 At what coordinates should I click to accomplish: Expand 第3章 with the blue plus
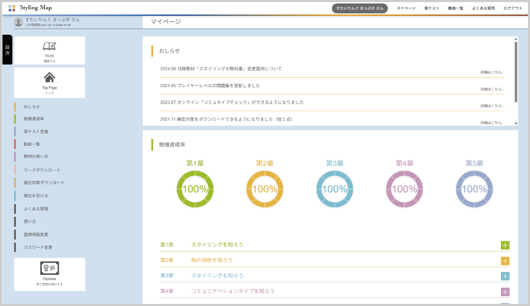click(505, 276)
